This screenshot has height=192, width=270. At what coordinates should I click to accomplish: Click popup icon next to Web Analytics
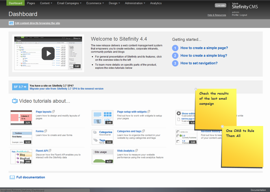[136, 150]
